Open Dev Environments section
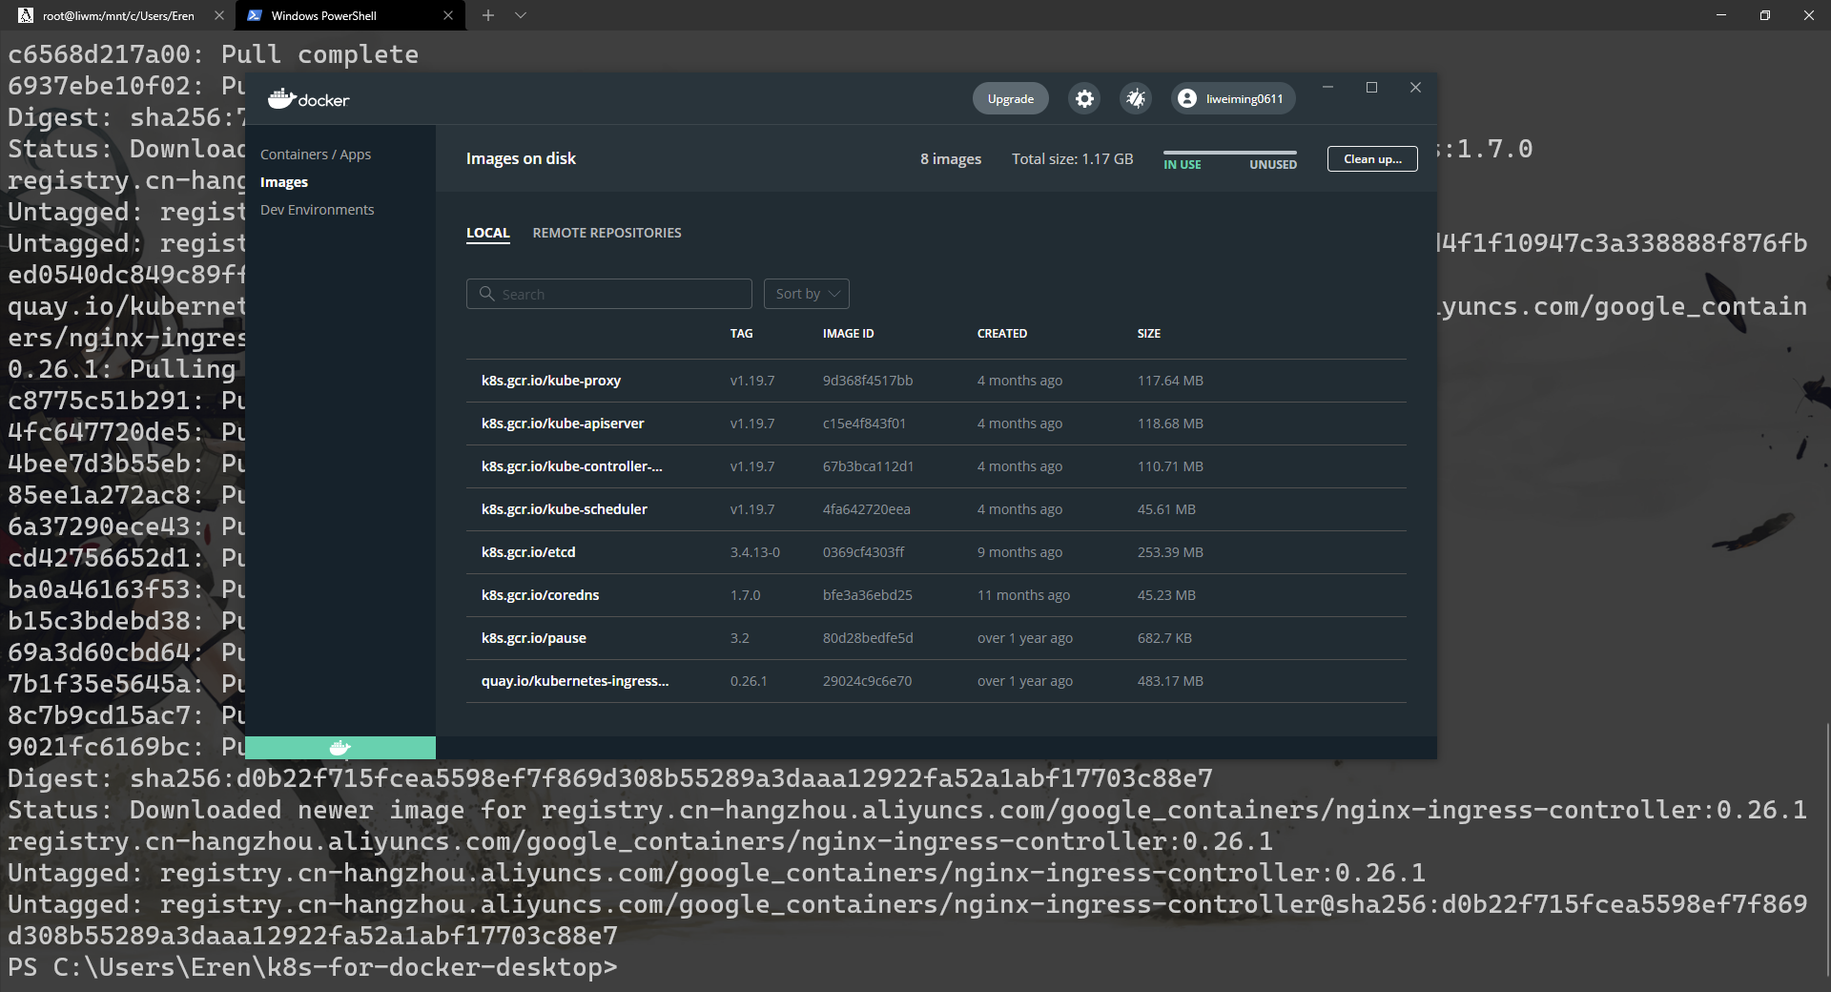This screenshot has height=992, width=1831. point(318,210)
